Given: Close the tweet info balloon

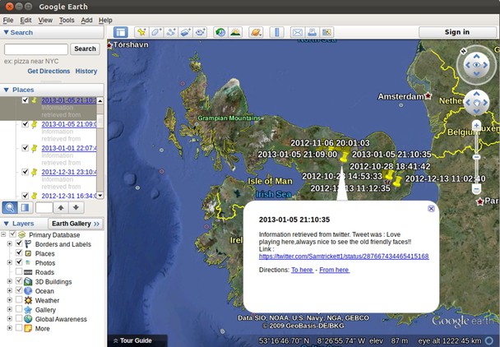Looking at the screenshot, I should click(x=431, y=209).
